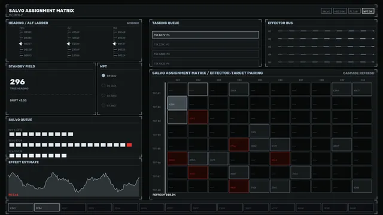The width and height of the screenshot is (383, 215).
Task: Click the HDG header button
Action: point(340,11)
